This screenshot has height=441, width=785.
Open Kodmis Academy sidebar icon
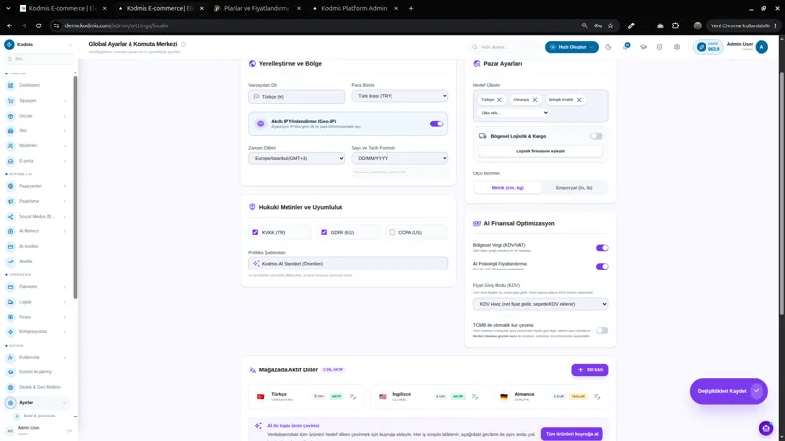10,372
